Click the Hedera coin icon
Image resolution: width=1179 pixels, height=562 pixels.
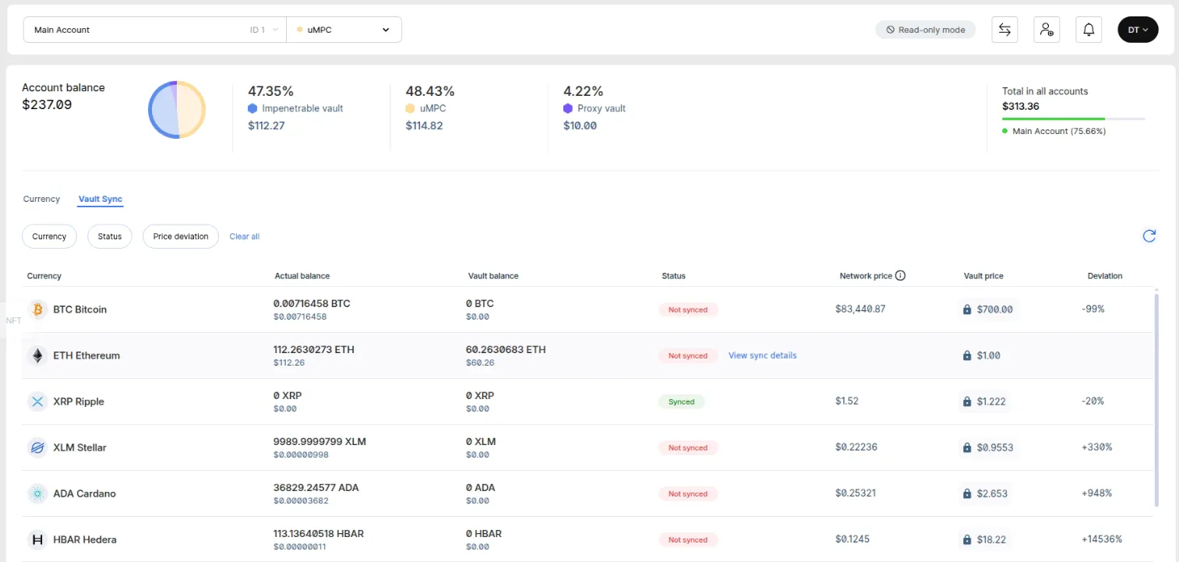37,539
